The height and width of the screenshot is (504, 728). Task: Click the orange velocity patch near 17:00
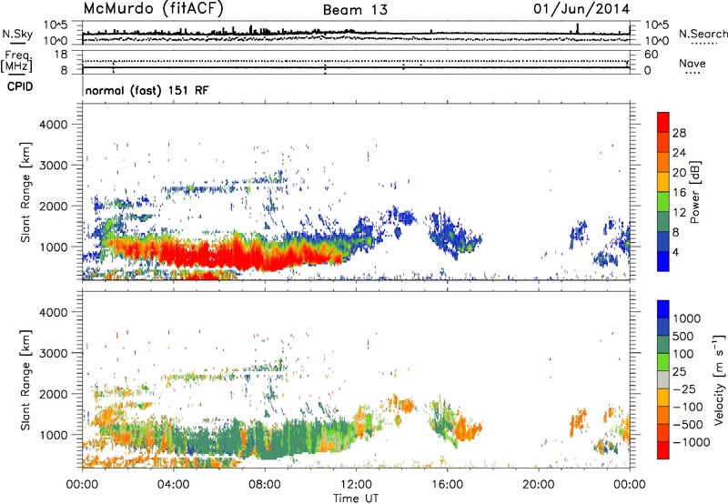468,428
